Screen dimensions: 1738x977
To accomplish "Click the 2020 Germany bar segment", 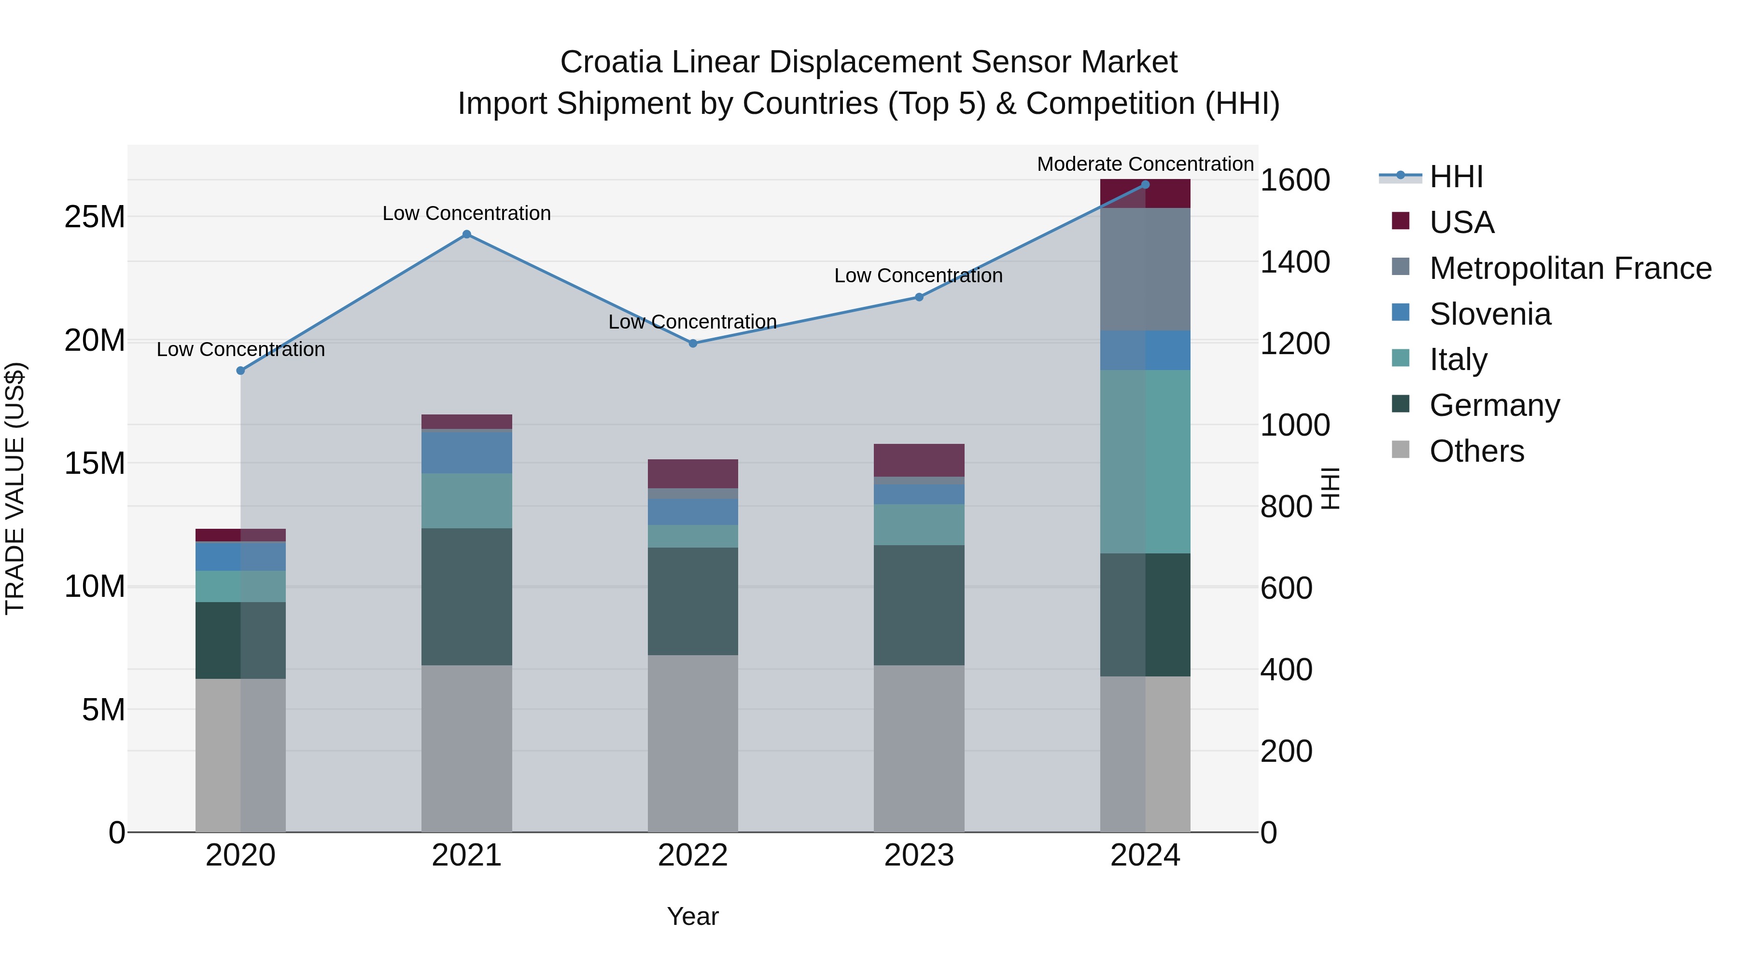I will 240,641.
